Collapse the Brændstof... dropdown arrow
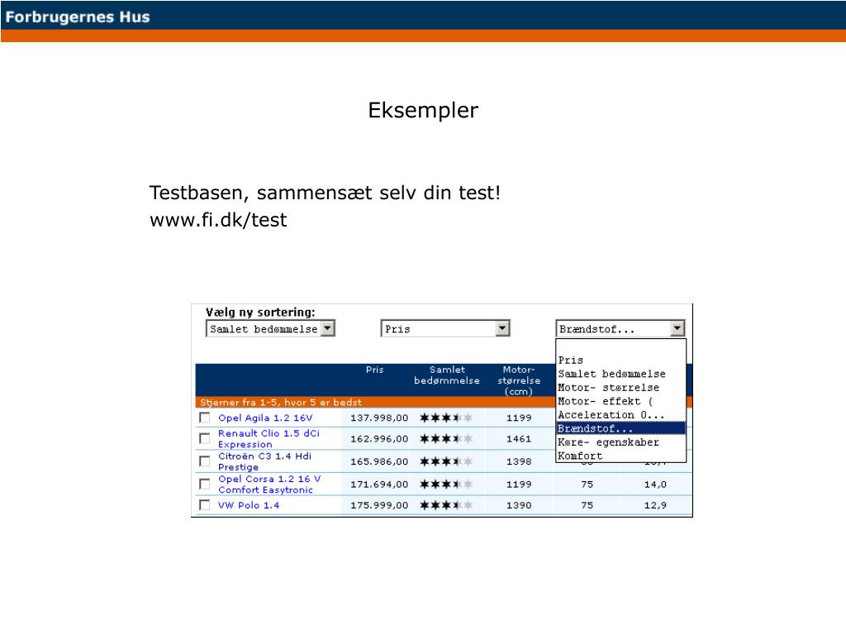The image size is (846, 635). (677, 328)
